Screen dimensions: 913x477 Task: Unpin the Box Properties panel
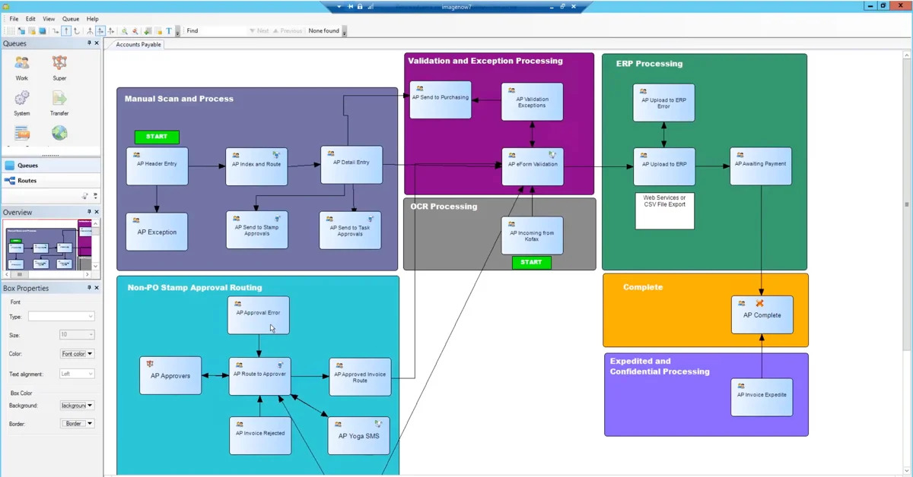click(x=88, y=288)
